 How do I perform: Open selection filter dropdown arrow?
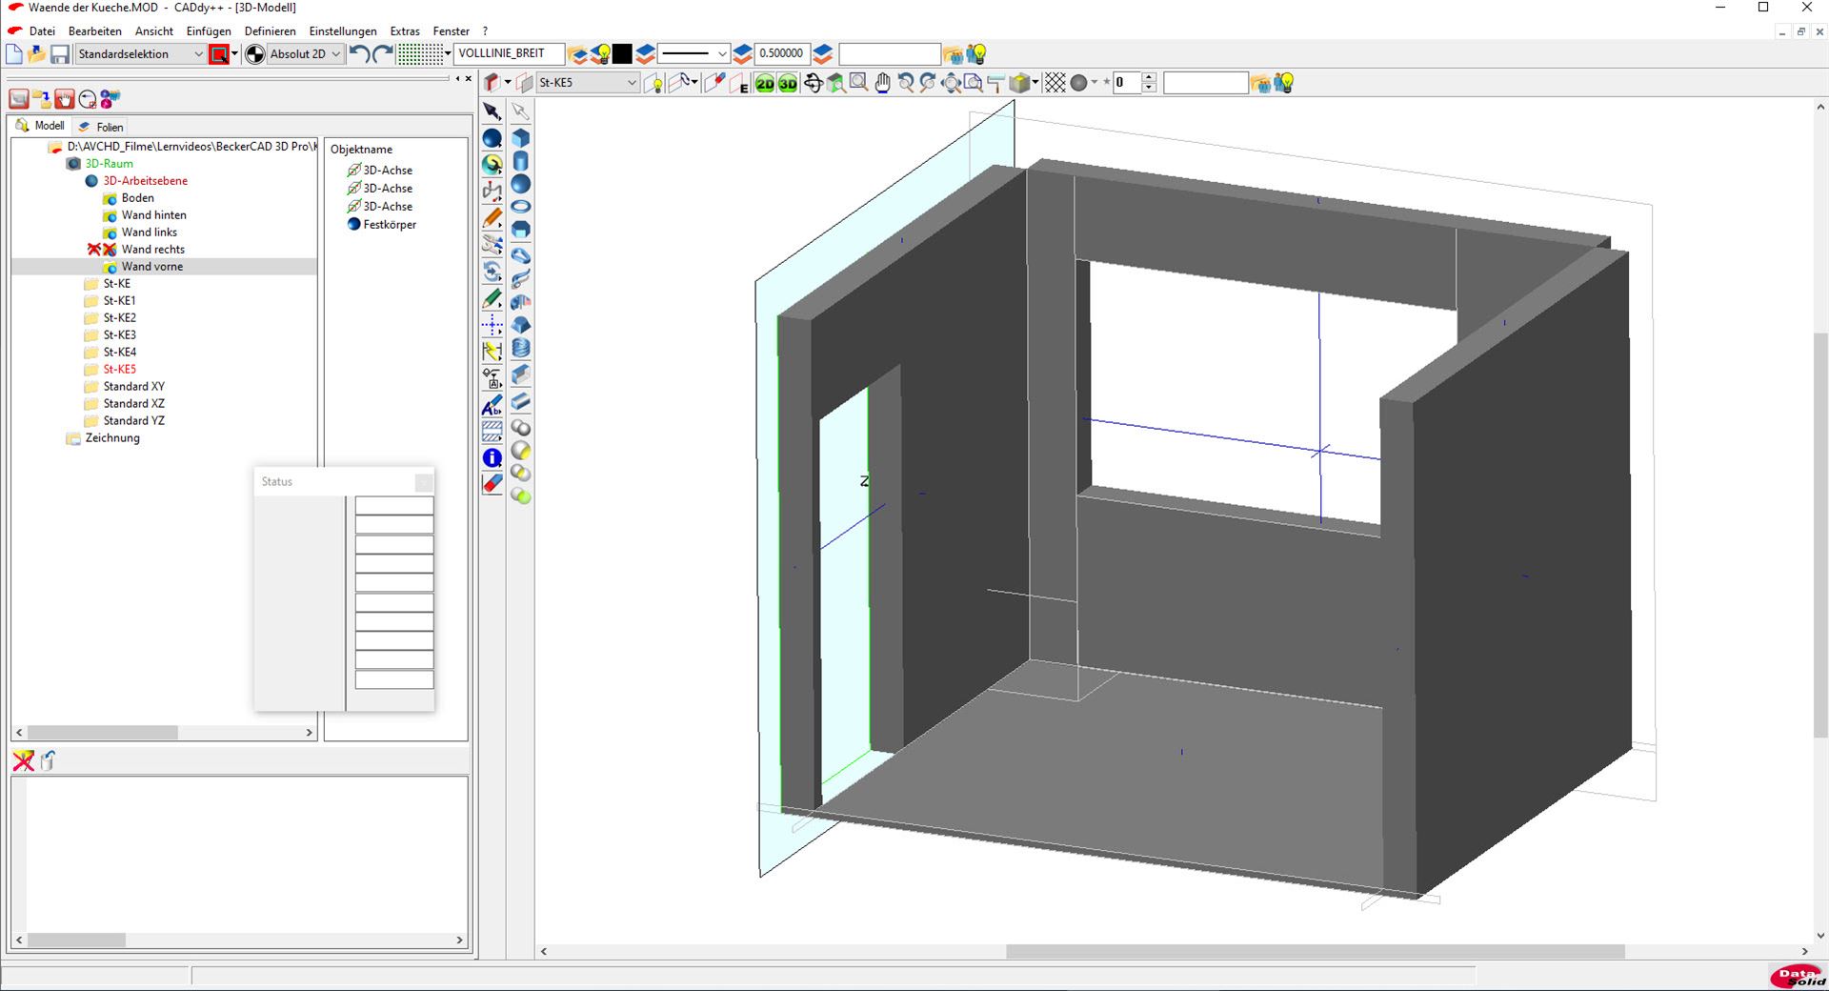[x=234, y=54]
